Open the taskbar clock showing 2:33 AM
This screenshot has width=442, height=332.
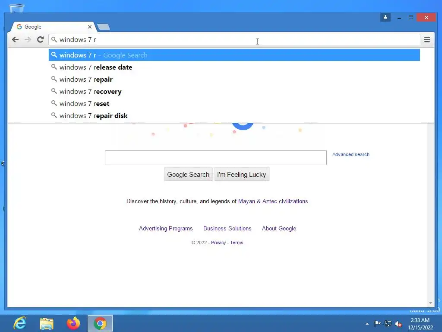pos(420,323)
